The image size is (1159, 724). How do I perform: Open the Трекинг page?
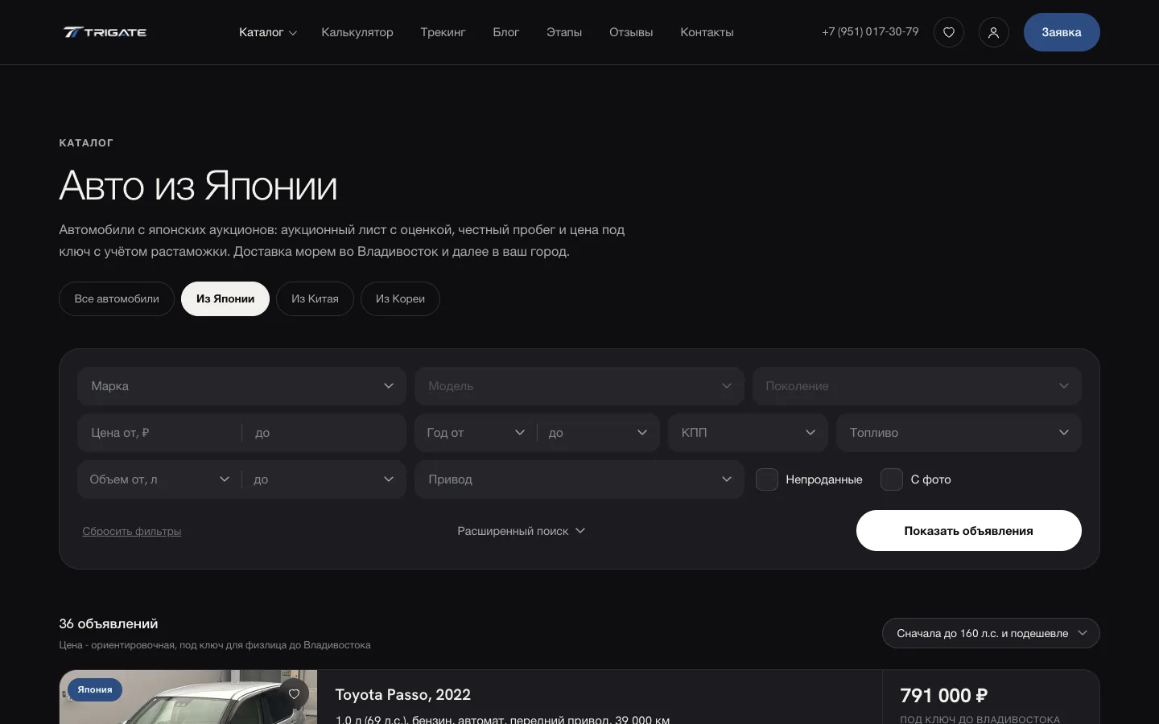[x=443, y=32]
